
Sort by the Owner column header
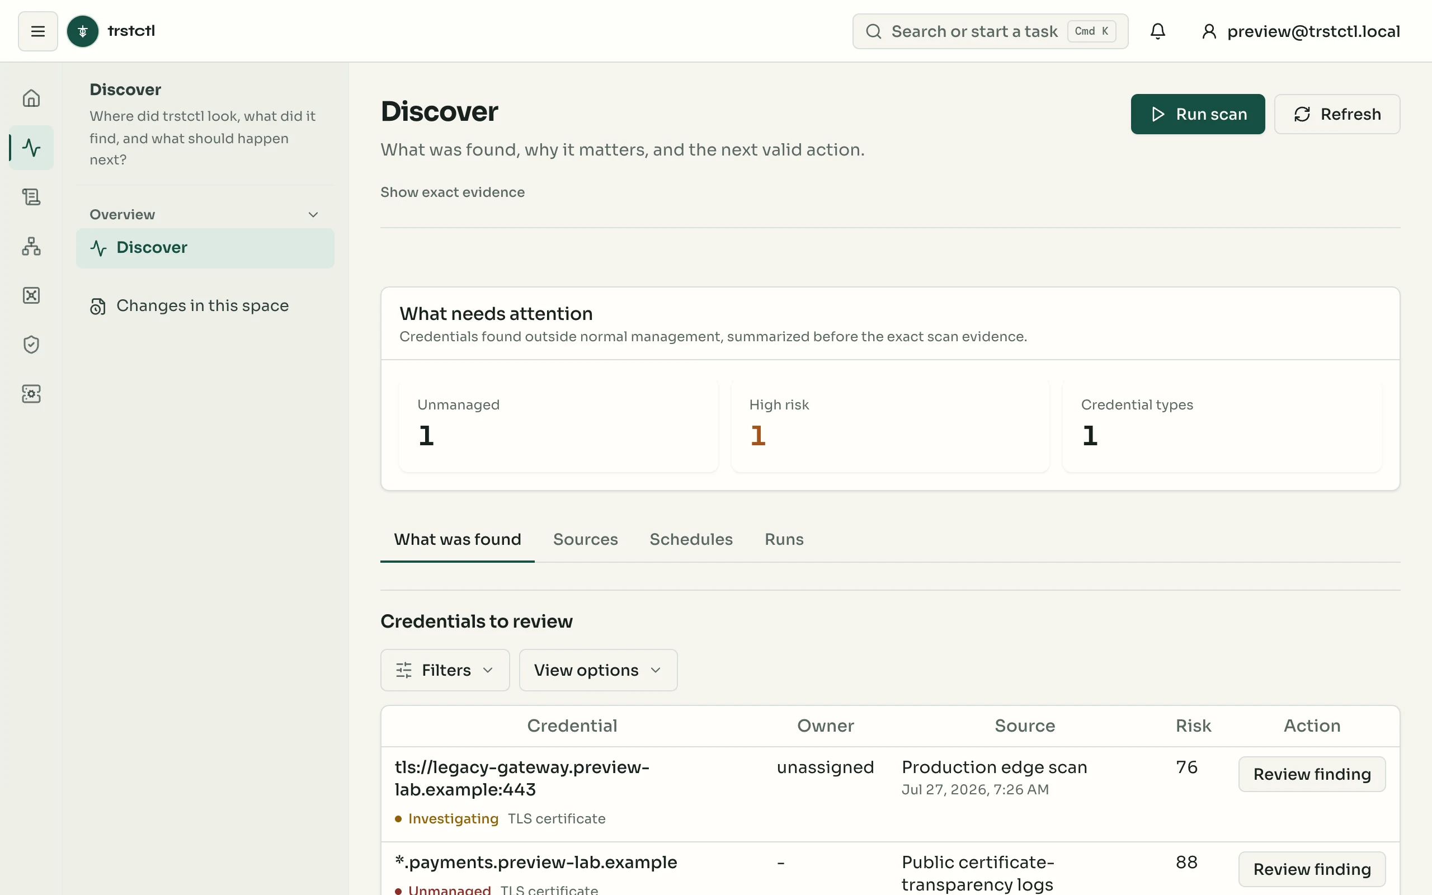[x=825, y=726]
